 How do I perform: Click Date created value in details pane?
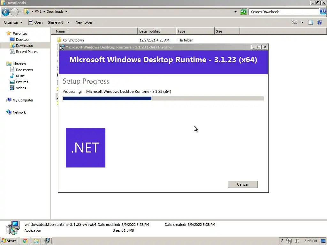coord(201,225)
